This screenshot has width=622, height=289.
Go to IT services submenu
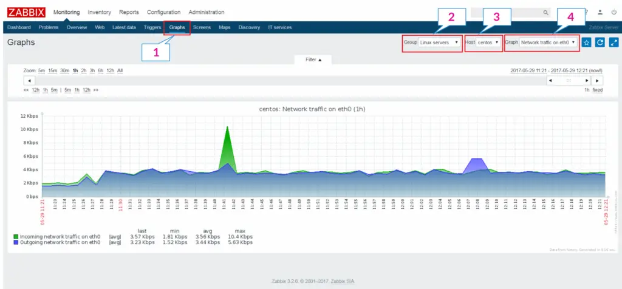tap(279, 27)
